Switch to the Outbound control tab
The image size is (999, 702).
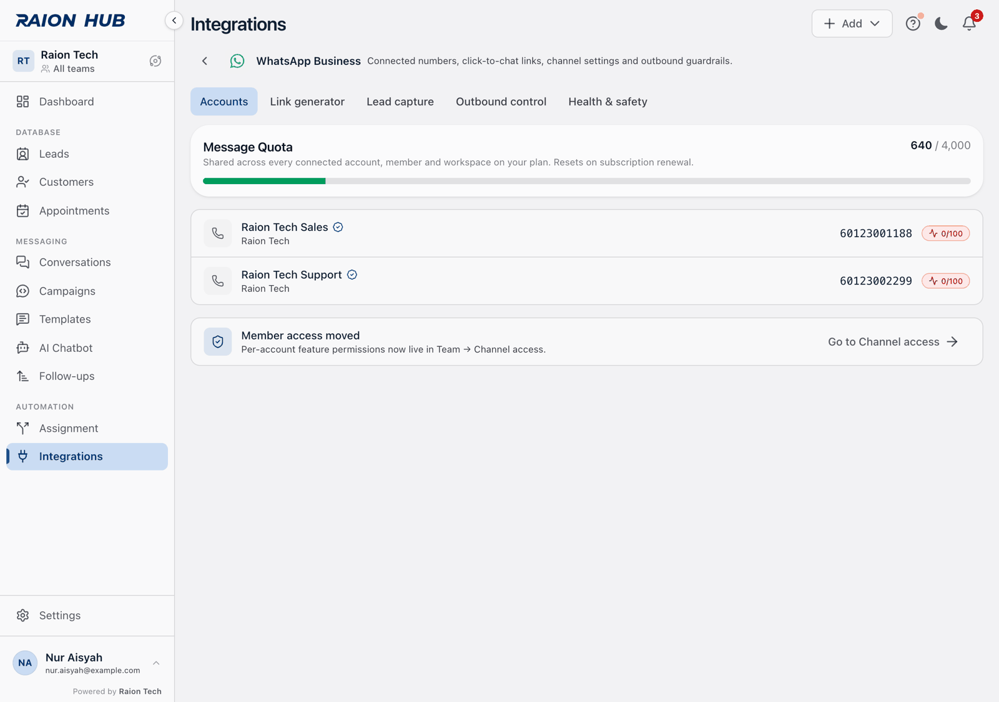click(501, 102)
